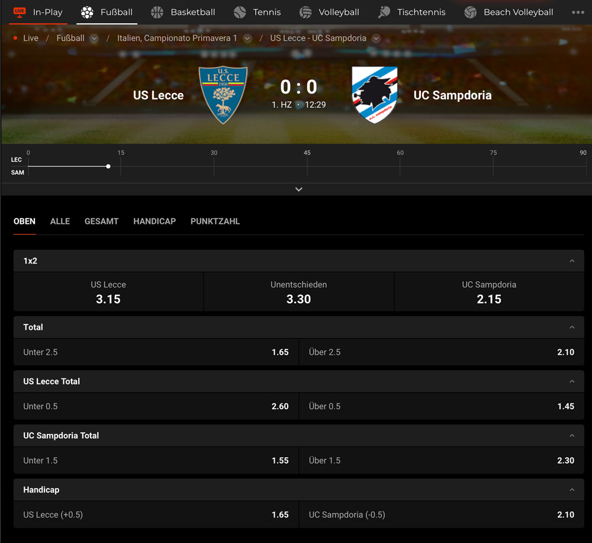Expand match timeline with down chevron
This screenshot has height=543, width=592.
298,189
